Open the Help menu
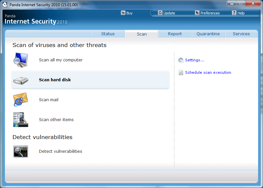The width and height of the screenshot is (263, 188). point(240,13)
